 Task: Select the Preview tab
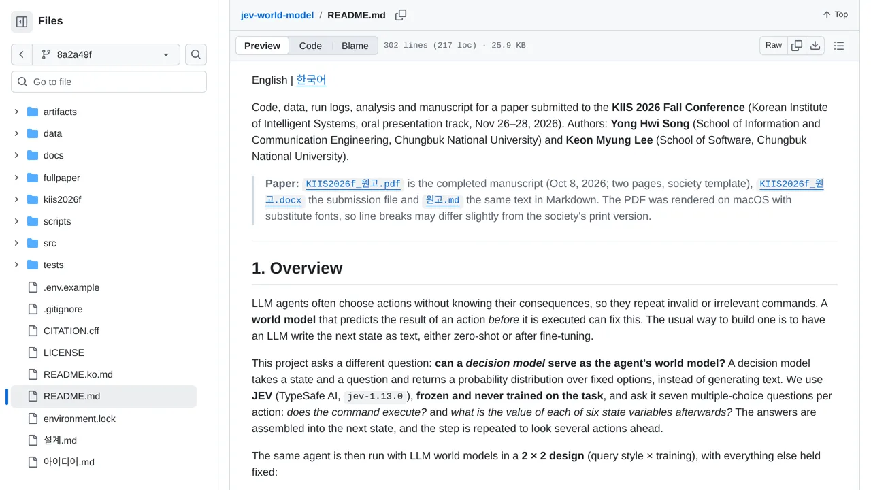click(262, 46)
